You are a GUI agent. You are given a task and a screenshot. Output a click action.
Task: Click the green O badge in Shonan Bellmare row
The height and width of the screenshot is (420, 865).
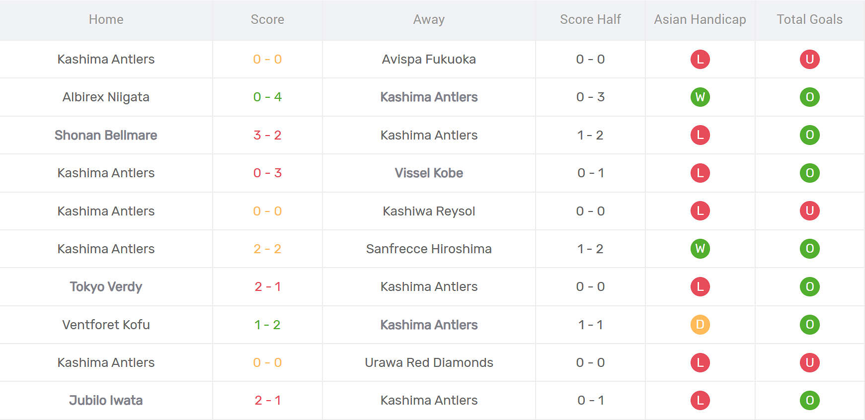(809, 135)
